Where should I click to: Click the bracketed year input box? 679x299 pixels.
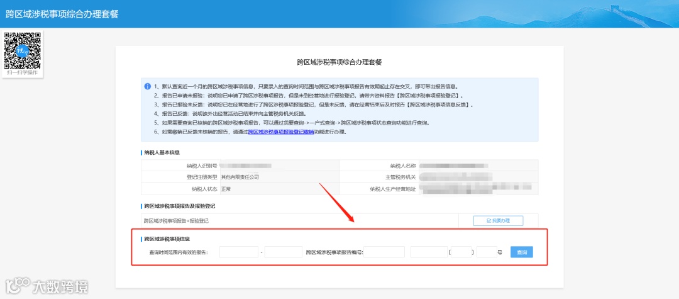coord(461,252)
